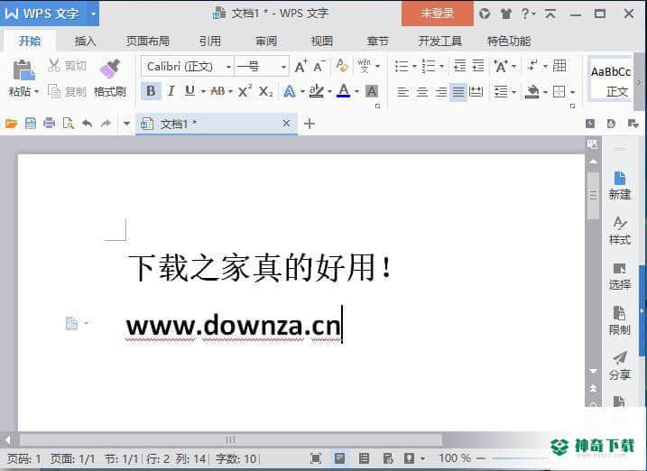This screenshot has height=471, width=647.
Task: Undo last action arrow
Action: pos(87,123)
